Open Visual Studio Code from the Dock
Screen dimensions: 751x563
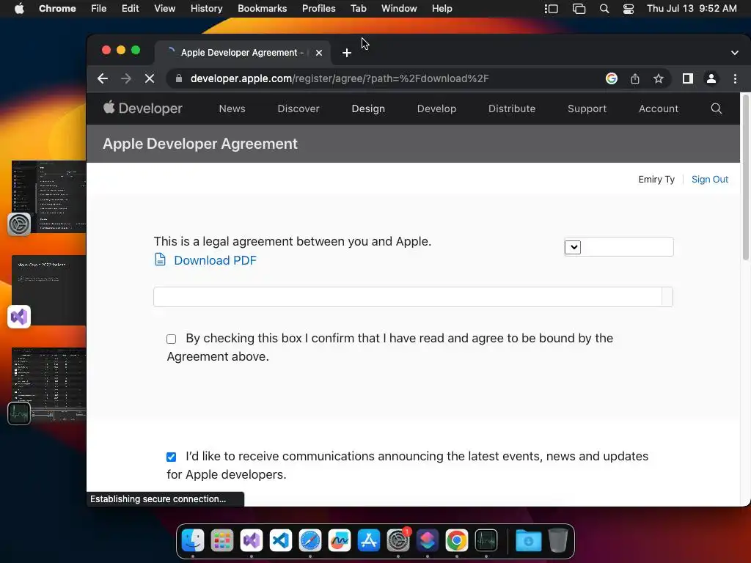281,541
